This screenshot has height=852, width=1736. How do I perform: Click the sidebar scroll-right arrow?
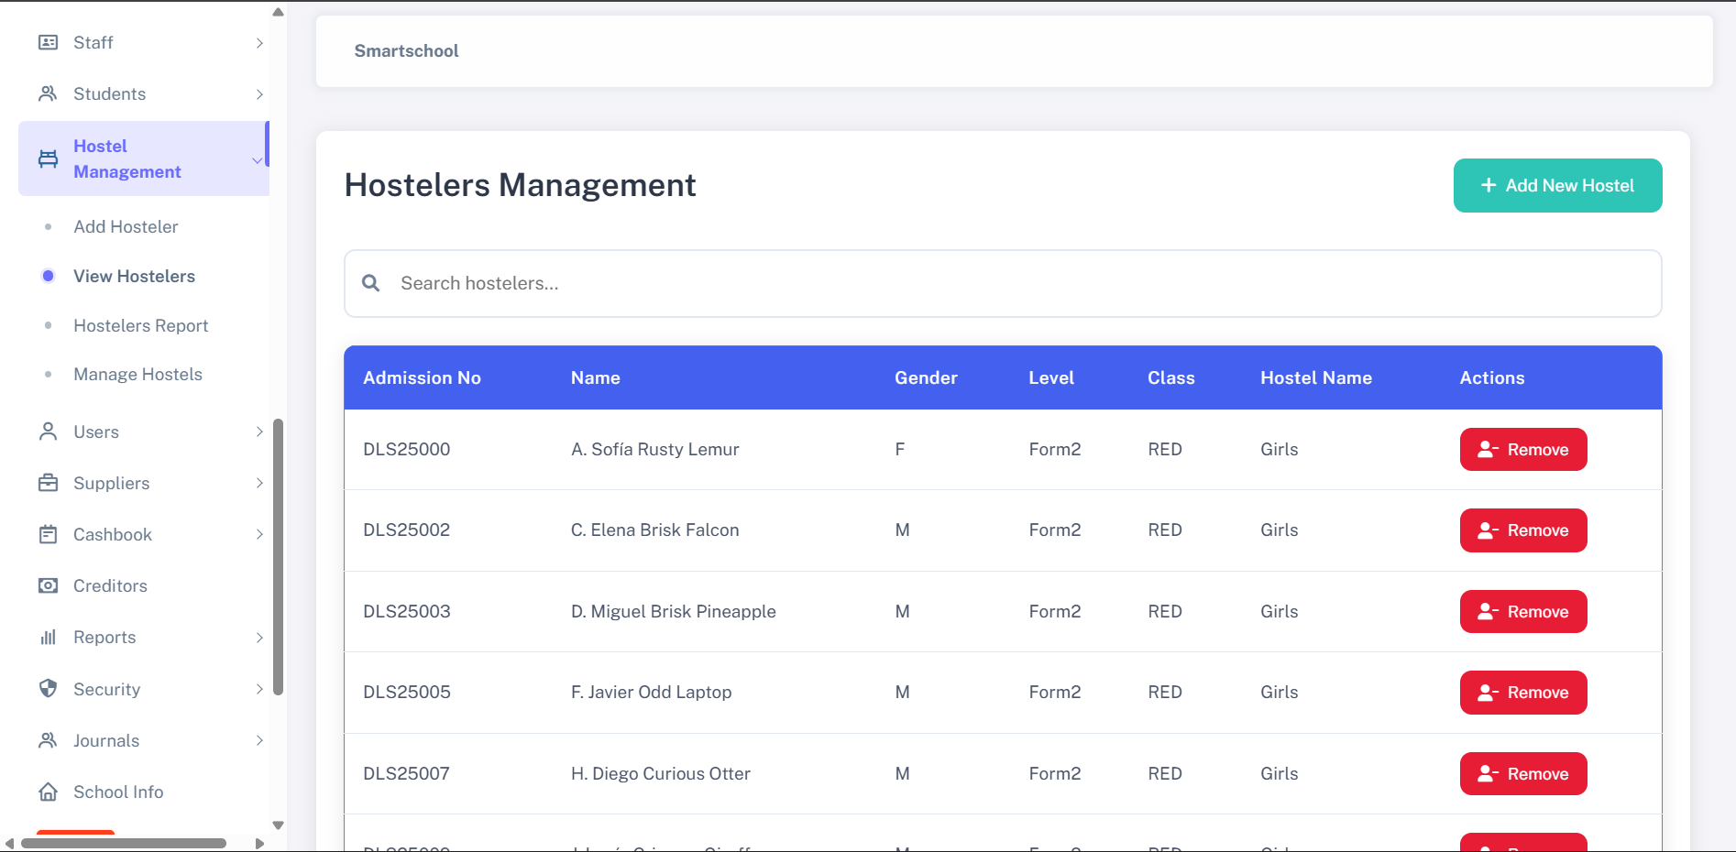259,844
